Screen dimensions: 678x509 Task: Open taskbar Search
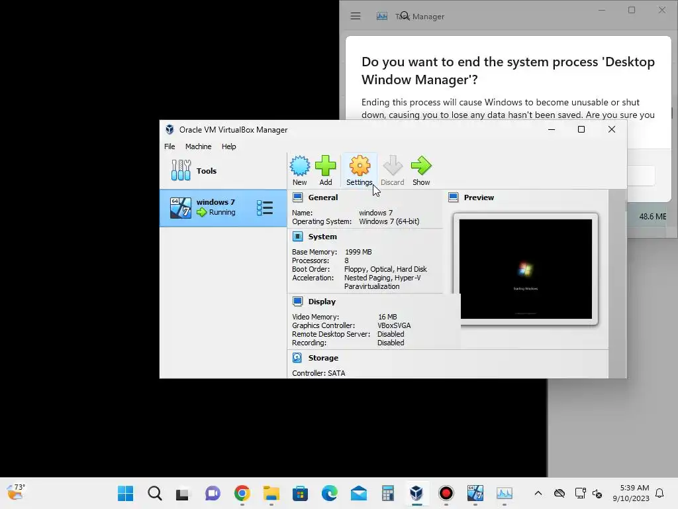[x=154, y=493]
